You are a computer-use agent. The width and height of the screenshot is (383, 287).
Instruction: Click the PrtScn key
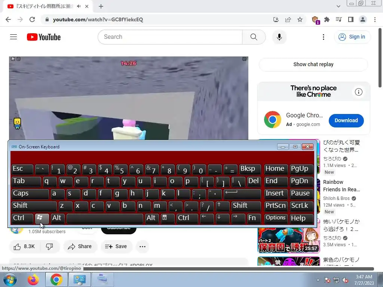coord(276,206)
